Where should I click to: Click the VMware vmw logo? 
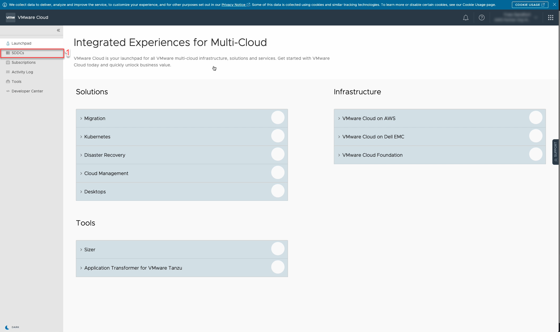point(11,18)
